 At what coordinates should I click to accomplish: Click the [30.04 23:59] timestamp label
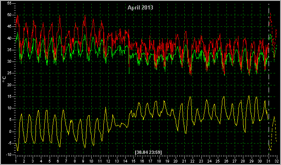[148, 153]
